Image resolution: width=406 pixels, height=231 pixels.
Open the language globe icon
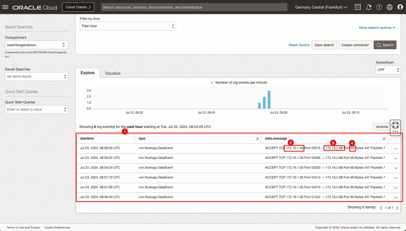pos(389,8)
